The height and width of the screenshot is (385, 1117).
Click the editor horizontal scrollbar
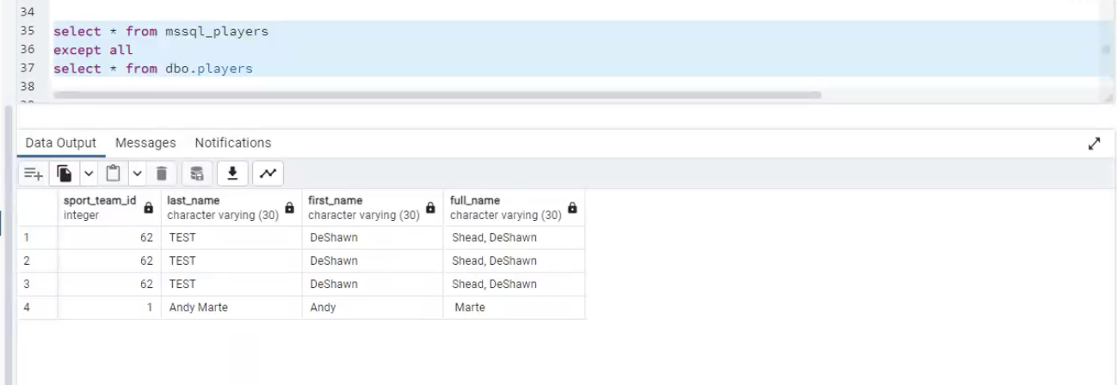pos(437,95)
